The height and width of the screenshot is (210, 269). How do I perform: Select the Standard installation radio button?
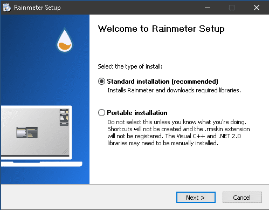coord(101,82)
